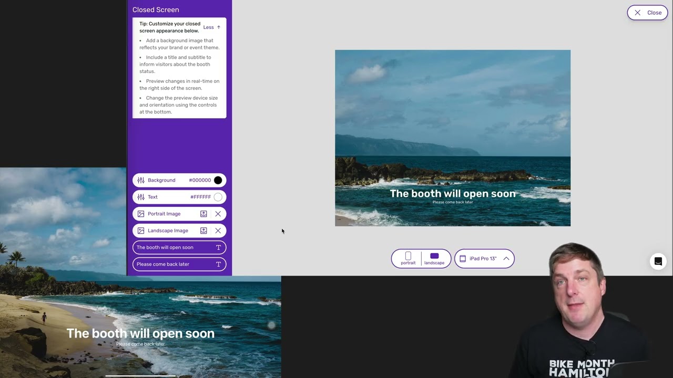Click the Landscape Image picture icon
The height and width of the screenshot is (378, 673).
(141, 230)
